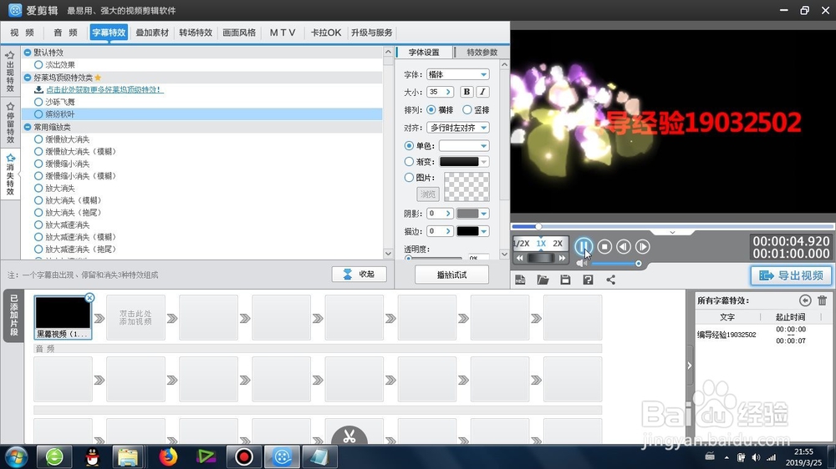The image size is (836, 469).
Task: Select 图片 image fill option
Action: pos(409,177)
